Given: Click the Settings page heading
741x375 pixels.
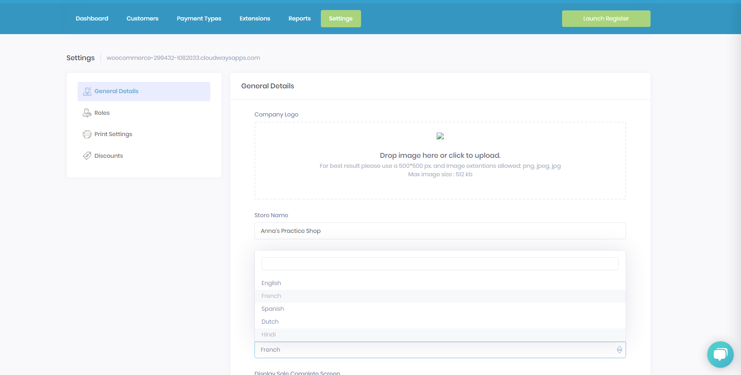Looking at the screenshot, I should (80, 58).
